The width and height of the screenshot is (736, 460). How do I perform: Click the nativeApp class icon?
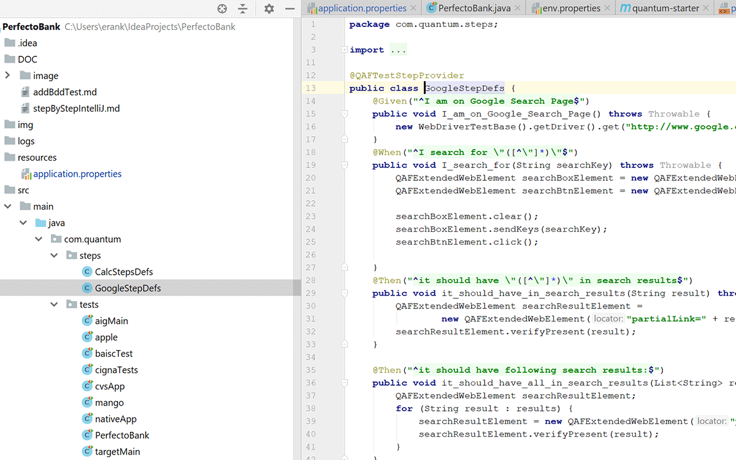[x=87, y=419]
